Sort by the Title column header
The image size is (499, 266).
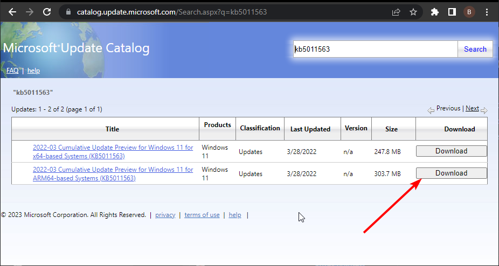[x=112, y=129]
